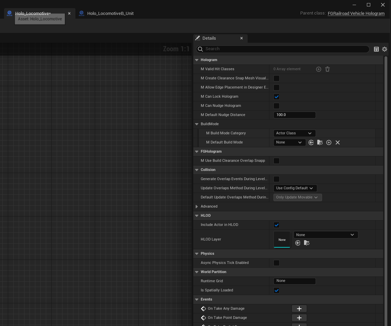Screen dimensions: 391x326
Task: Switch to Holo_LocomotiveB_Unit tab
Action: pos(110,14)
